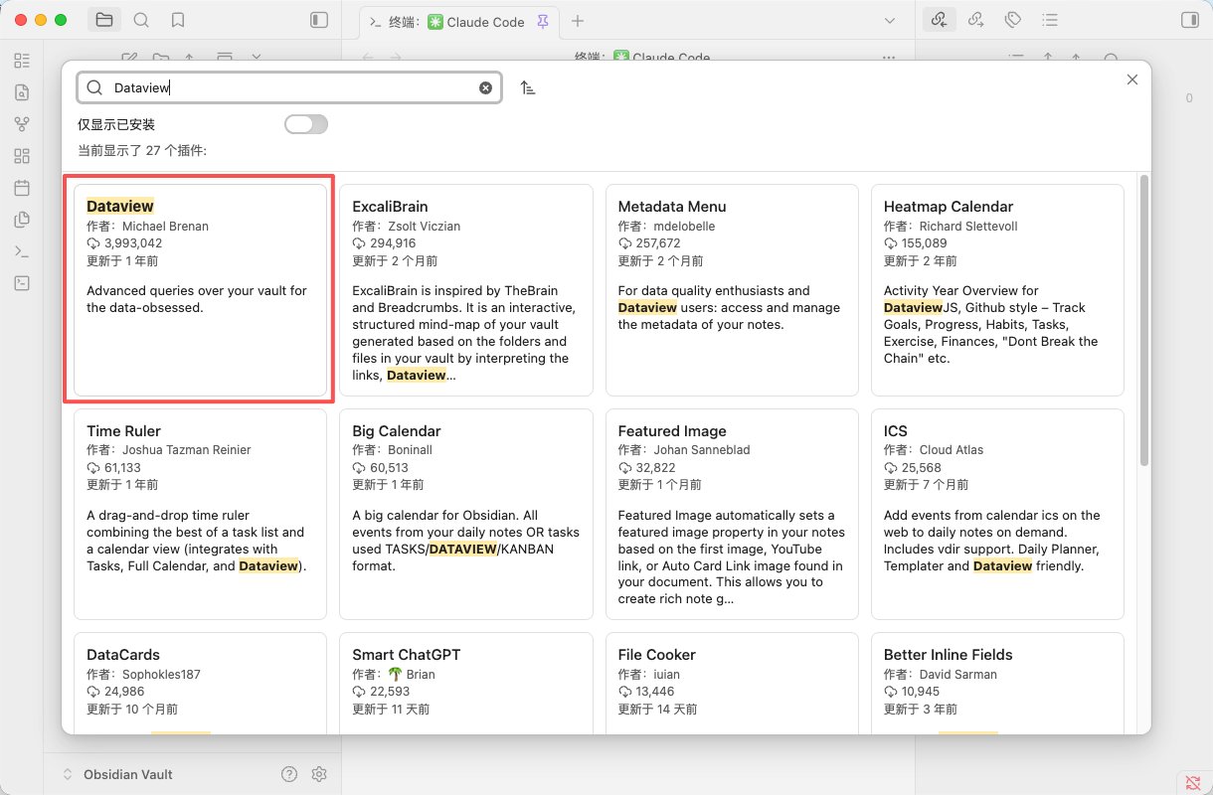Open the Big Calendar plugin card
Image resolution: width=1213 pixels, height=795 pixels.
pos(466,515)
